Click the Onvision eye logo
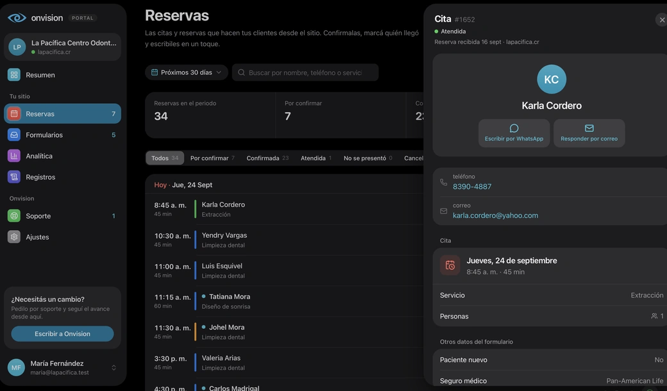 (17, 18)
